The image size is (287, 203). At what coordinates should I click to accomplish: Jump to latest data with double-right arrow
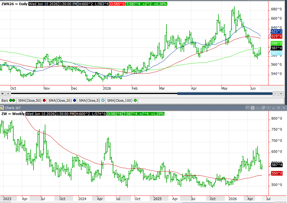pos(281,94)
